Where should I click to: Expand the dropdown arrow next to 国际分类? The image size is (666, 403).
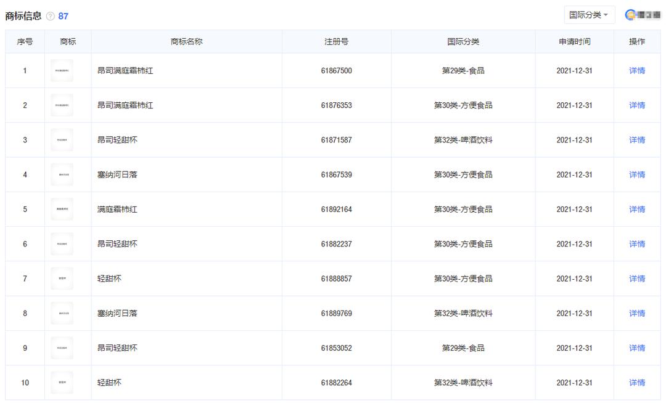(605, 14)
